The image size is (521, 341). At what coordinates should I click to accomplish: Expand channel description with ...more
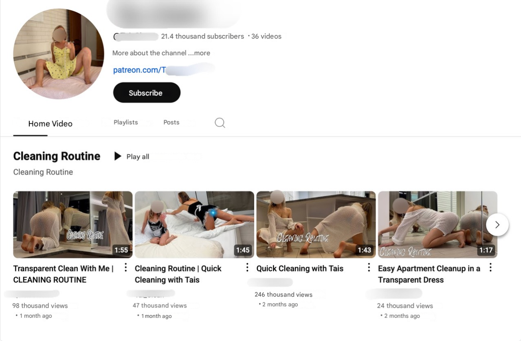pyautogui.click(x=199, y=53)
